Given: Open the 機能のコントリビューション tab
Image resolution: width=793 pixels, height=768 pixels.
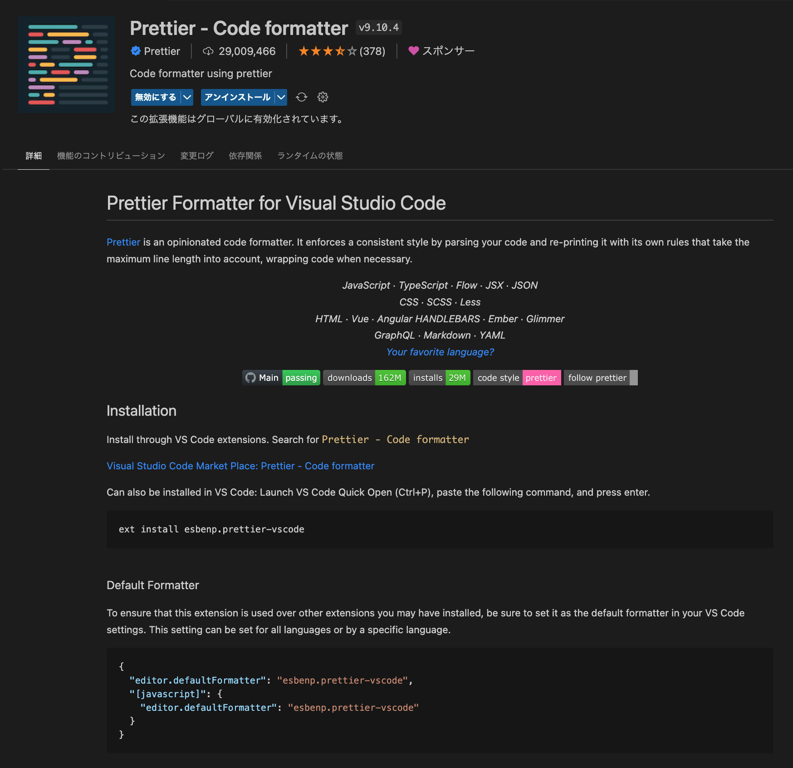Looking at the screenshot, I should [x=111, y=156].
